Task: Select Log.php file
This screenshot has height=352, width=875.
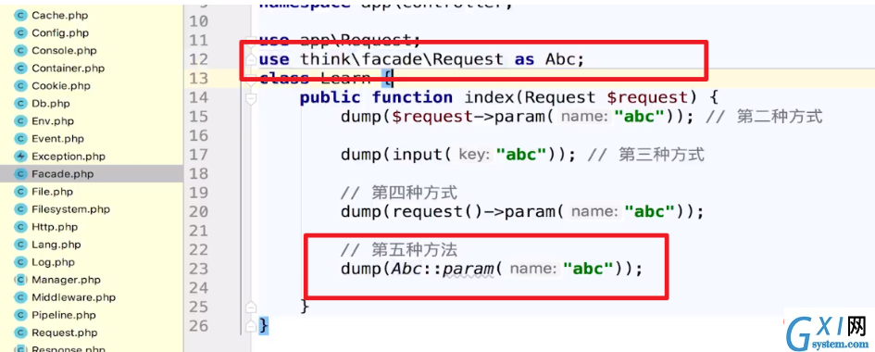Action: [x=53, y=262]
